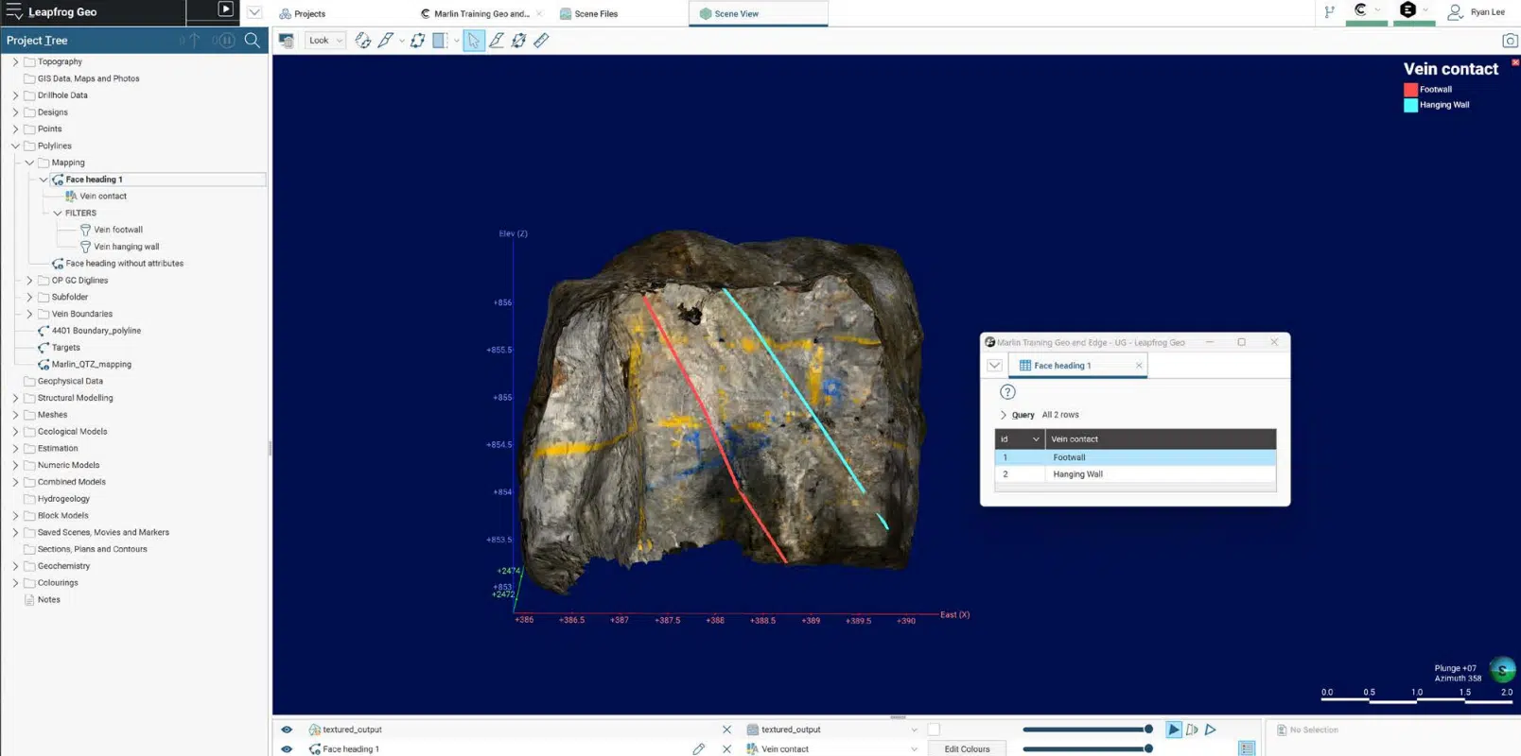This screenshot has width=1521, height=756.
Task: Open the slicer options dropdown arrow
Action: click(402, 41)
